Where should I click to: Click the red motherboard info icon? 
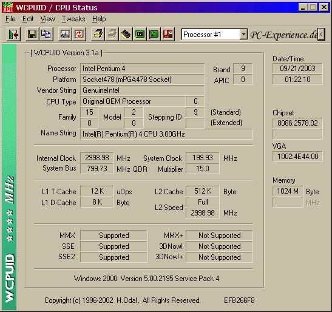point(168,34)
